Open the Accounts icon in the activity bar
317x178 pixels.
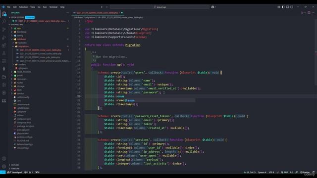[x=4, y=159]
